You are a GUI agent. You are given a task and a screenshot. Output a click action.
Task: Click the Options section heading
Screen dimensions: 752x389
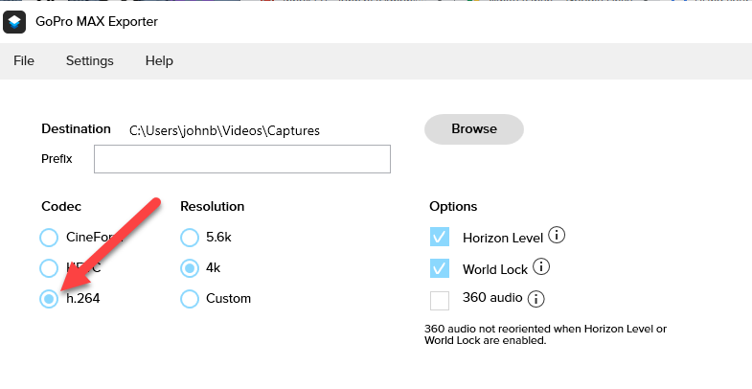453,207
